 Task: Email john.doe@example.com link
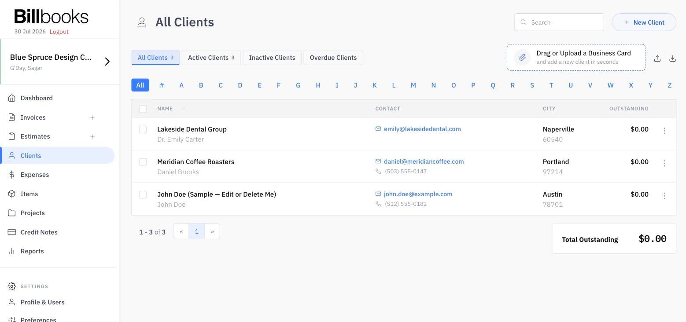(x=418, y=194)
